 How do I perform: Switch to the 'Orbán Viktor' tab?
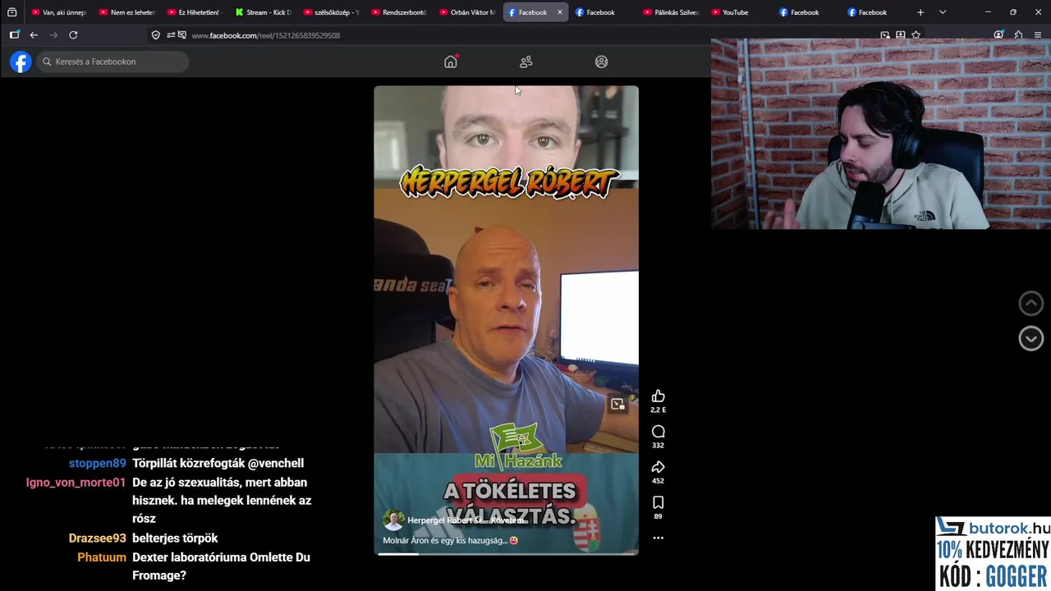point(466,12)
